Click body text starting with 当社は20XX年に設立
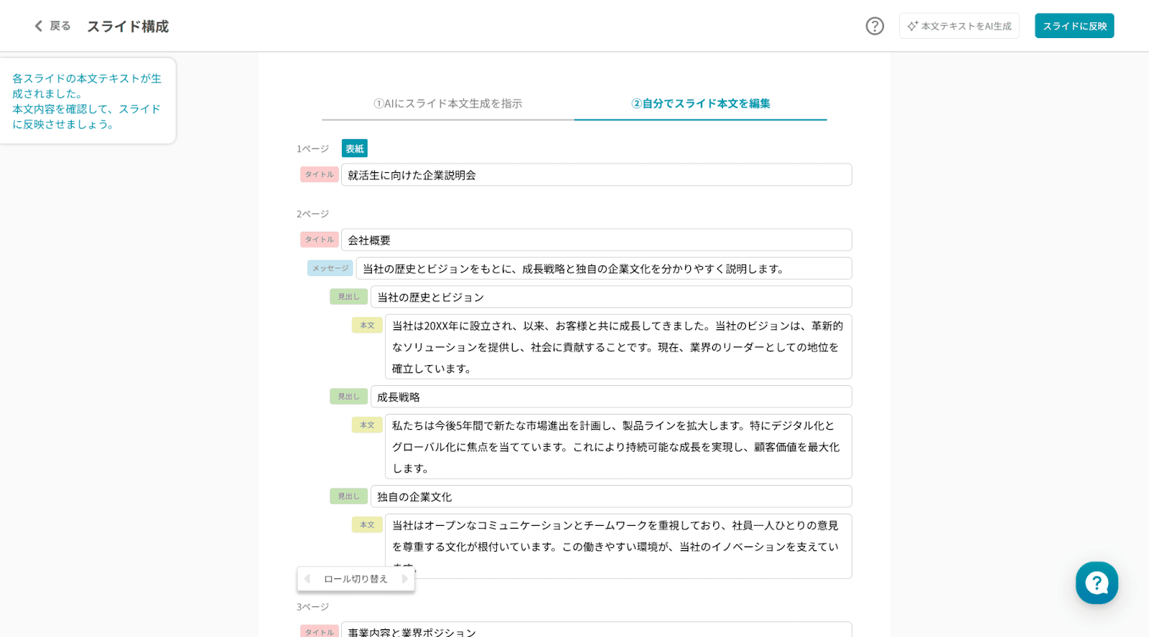The image size is (1149, 637). (x=618, y=346)
